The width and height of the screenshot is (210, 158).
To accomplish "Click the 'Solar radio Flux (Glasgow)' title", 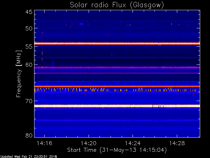I will point(117,5).
